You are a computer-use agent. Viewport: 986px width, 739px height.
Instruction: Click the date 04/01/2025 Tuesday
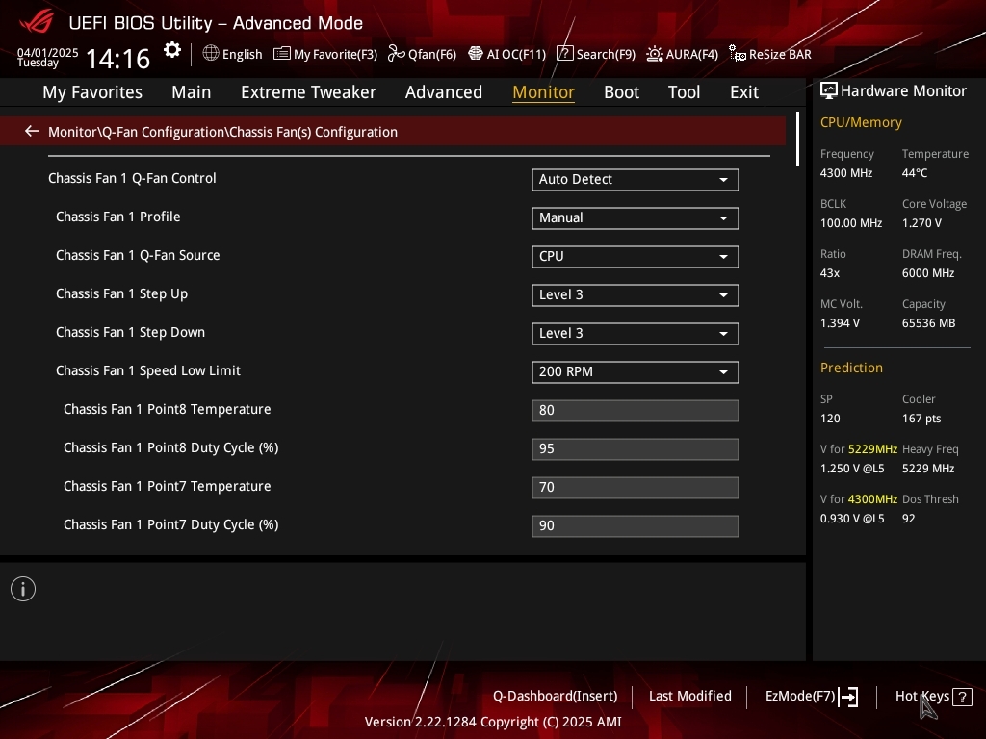(x=48, y=57)
